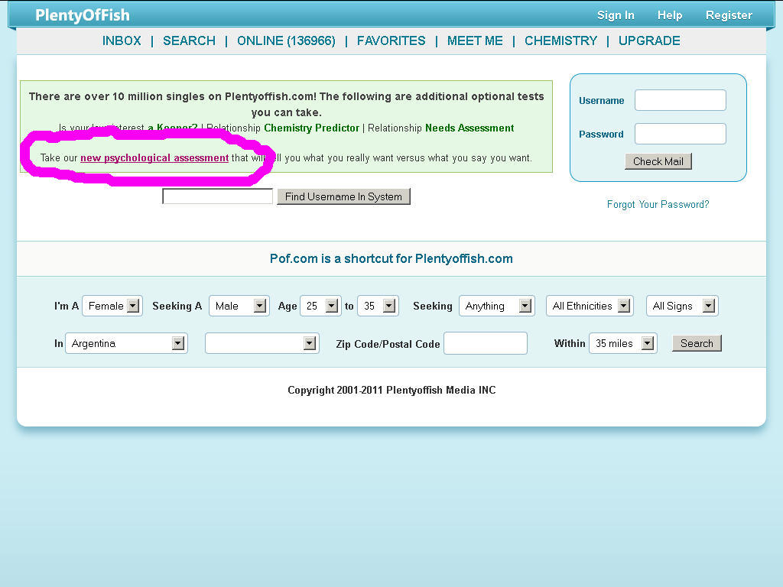Open the Within 35 miles dropdown
Viewport: 783px width, 587px height.
[x=622, y=343]
